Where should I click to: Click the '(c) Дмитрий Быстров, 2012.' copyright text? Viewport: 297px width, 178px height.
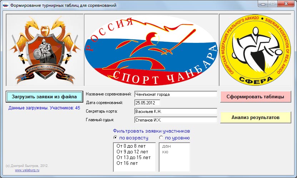click(x=27, y=166)
